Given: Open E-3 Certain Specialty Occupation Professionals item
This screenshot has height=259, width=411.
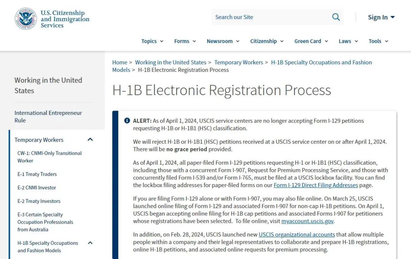Looking at the screenshot, I should (45, 222).
